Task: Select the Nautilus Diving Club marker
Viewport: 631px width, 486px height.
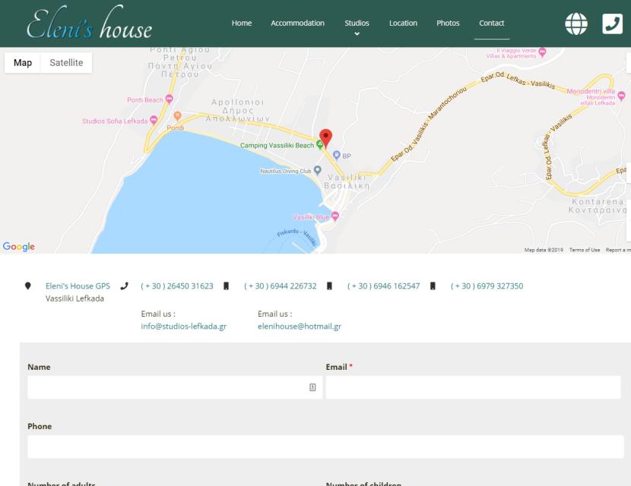Action: pyautogui.click(x=317, y=170)
